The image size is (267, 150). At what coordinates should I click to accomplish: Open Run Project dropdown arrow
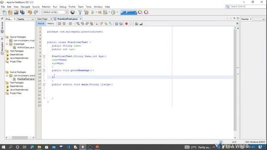[x=96, y=12]
